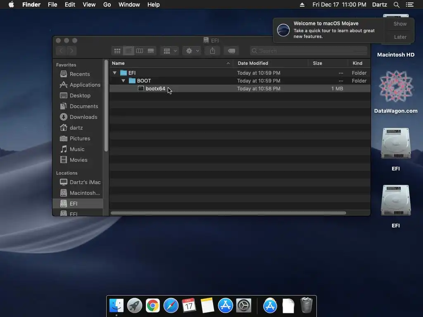
Task: Open Google Chrome from the Dock
Action: click(153, 305)
